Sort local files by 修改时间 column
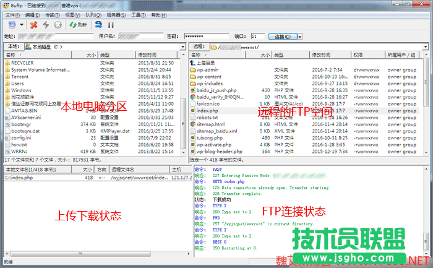Viewport: 433px width, 268px height. (x=156, y=55)
